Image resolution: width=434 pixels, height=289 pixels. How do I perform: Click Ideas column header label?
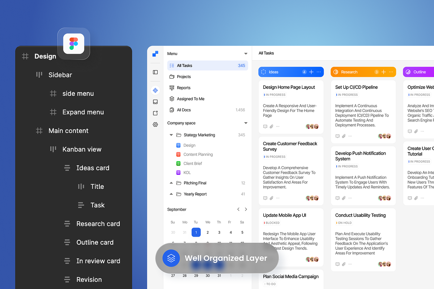click(273, 72)
